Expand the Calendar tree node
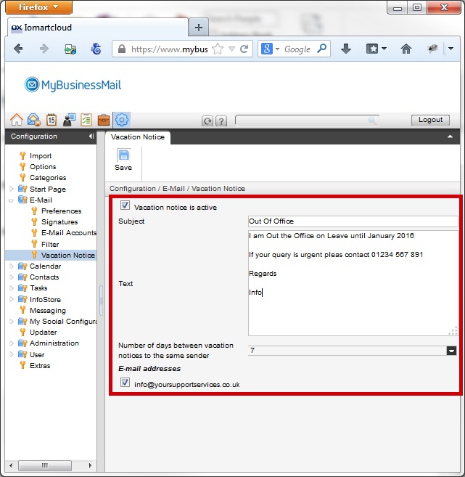 pos(11,266)
